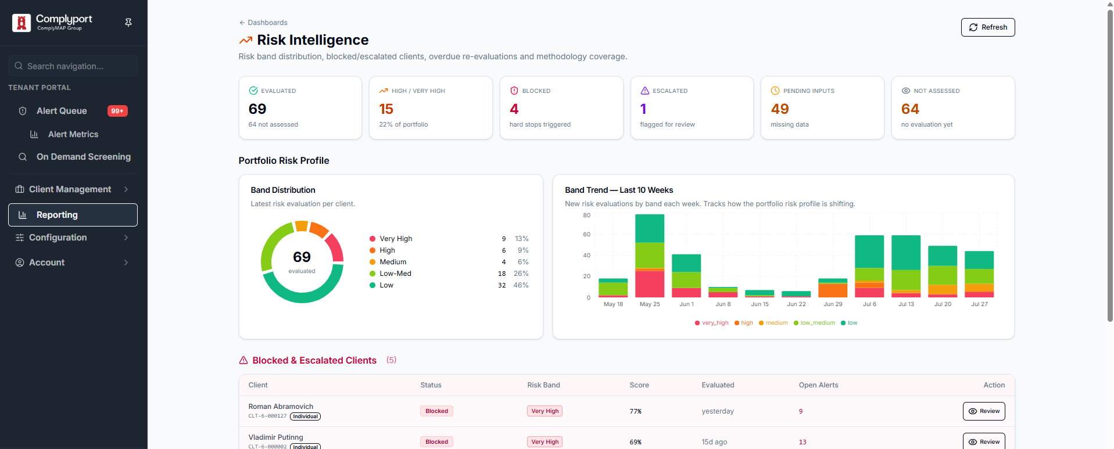
Task: Click open alerts count 13
Action: [803, 442]
